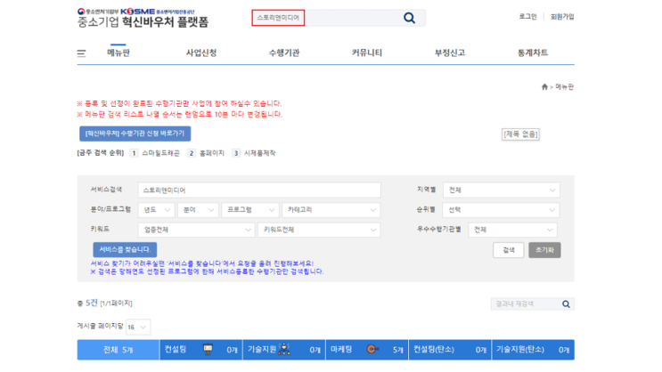
Task: Click 수행기관 신청 바로가기 button
Action: (135, 133)
